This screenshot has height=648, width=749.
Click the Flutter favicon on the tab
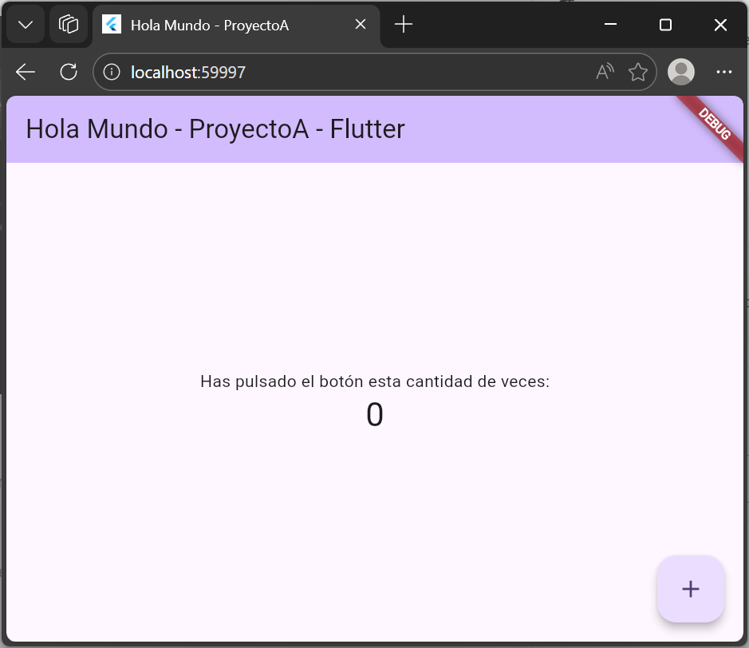point(112,25)
